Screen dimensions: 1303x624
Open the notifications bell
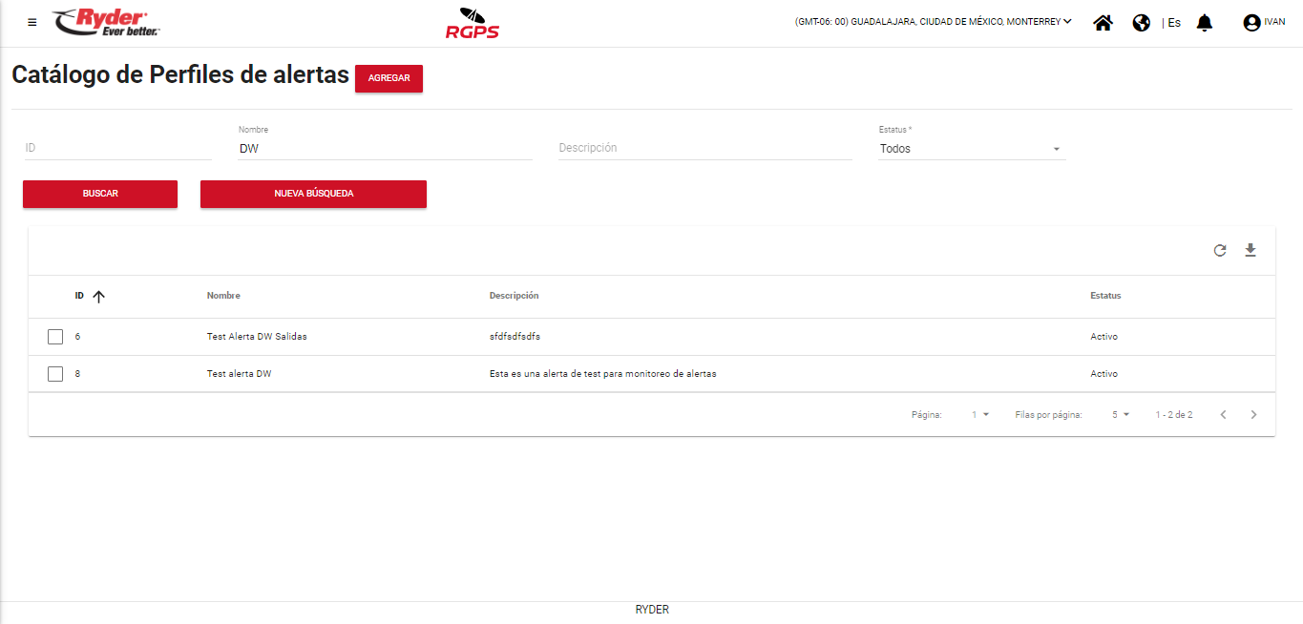click(x=1204, y=23)
